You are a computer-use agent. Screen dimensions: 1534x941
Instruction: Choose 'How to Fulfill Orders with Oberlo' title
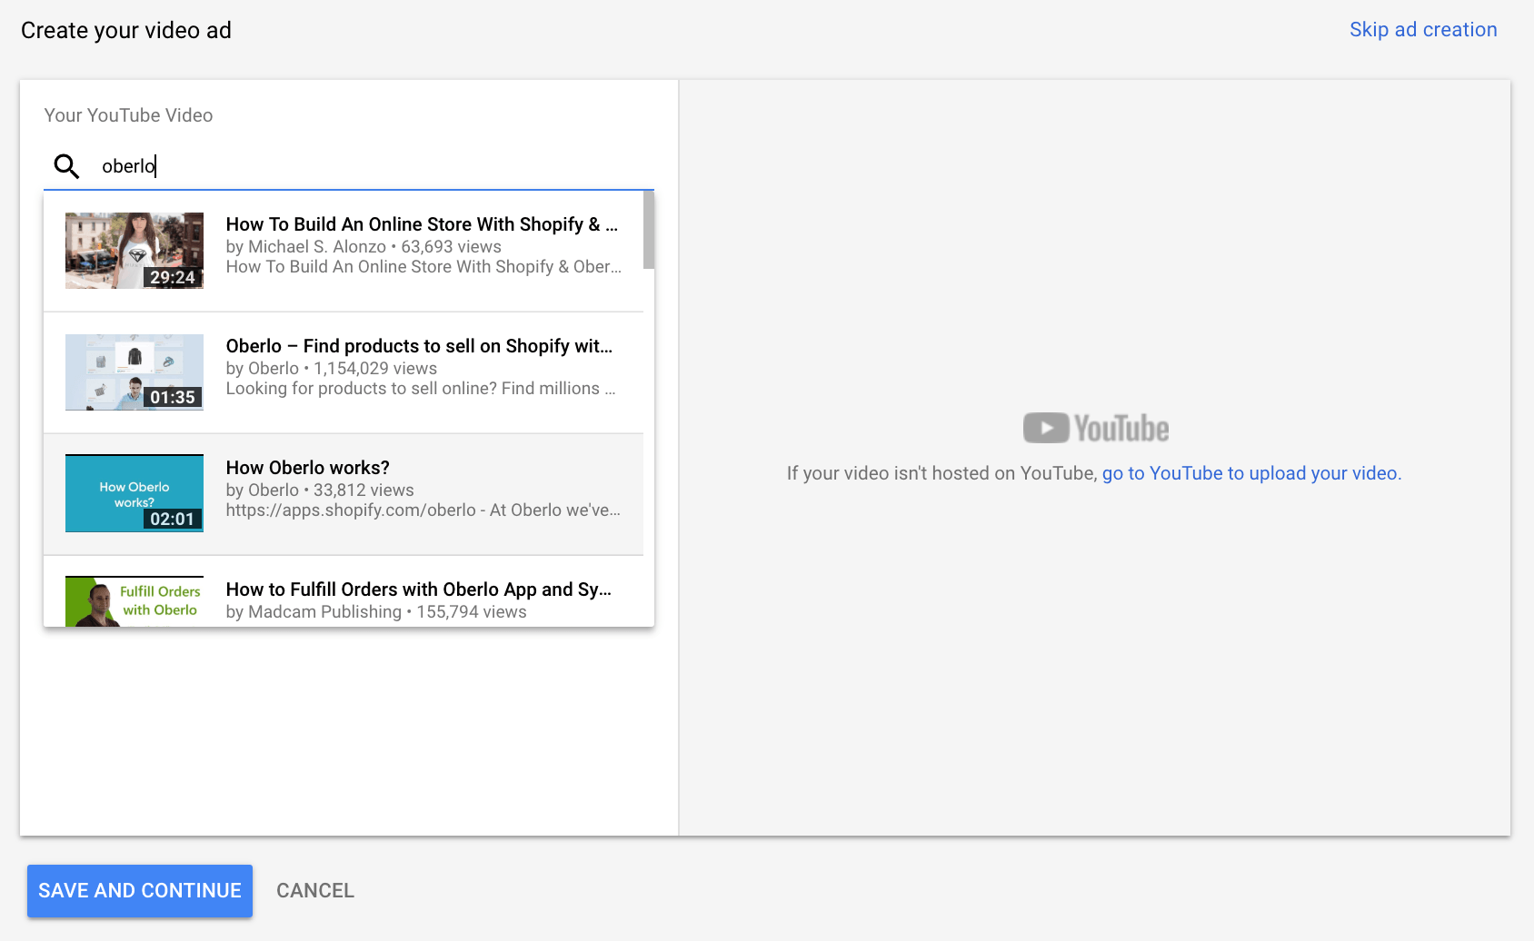click(x=418, y=589)
